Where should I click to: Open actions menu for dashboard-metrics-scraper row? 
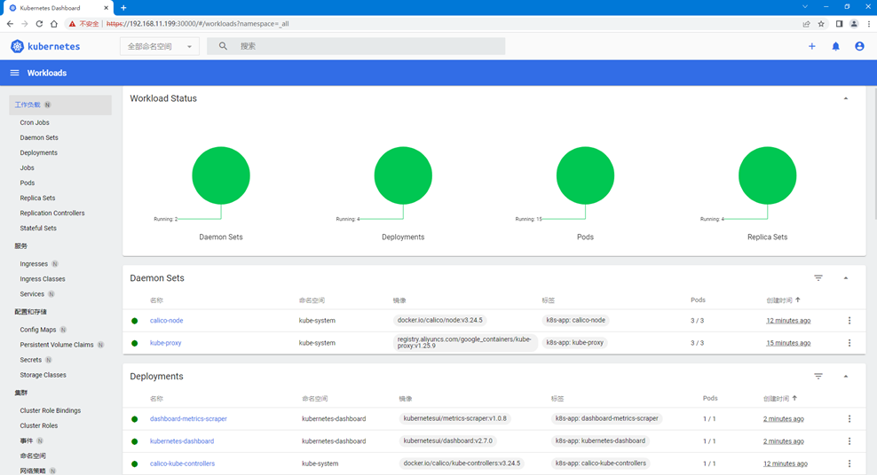(x=849, y=418)
